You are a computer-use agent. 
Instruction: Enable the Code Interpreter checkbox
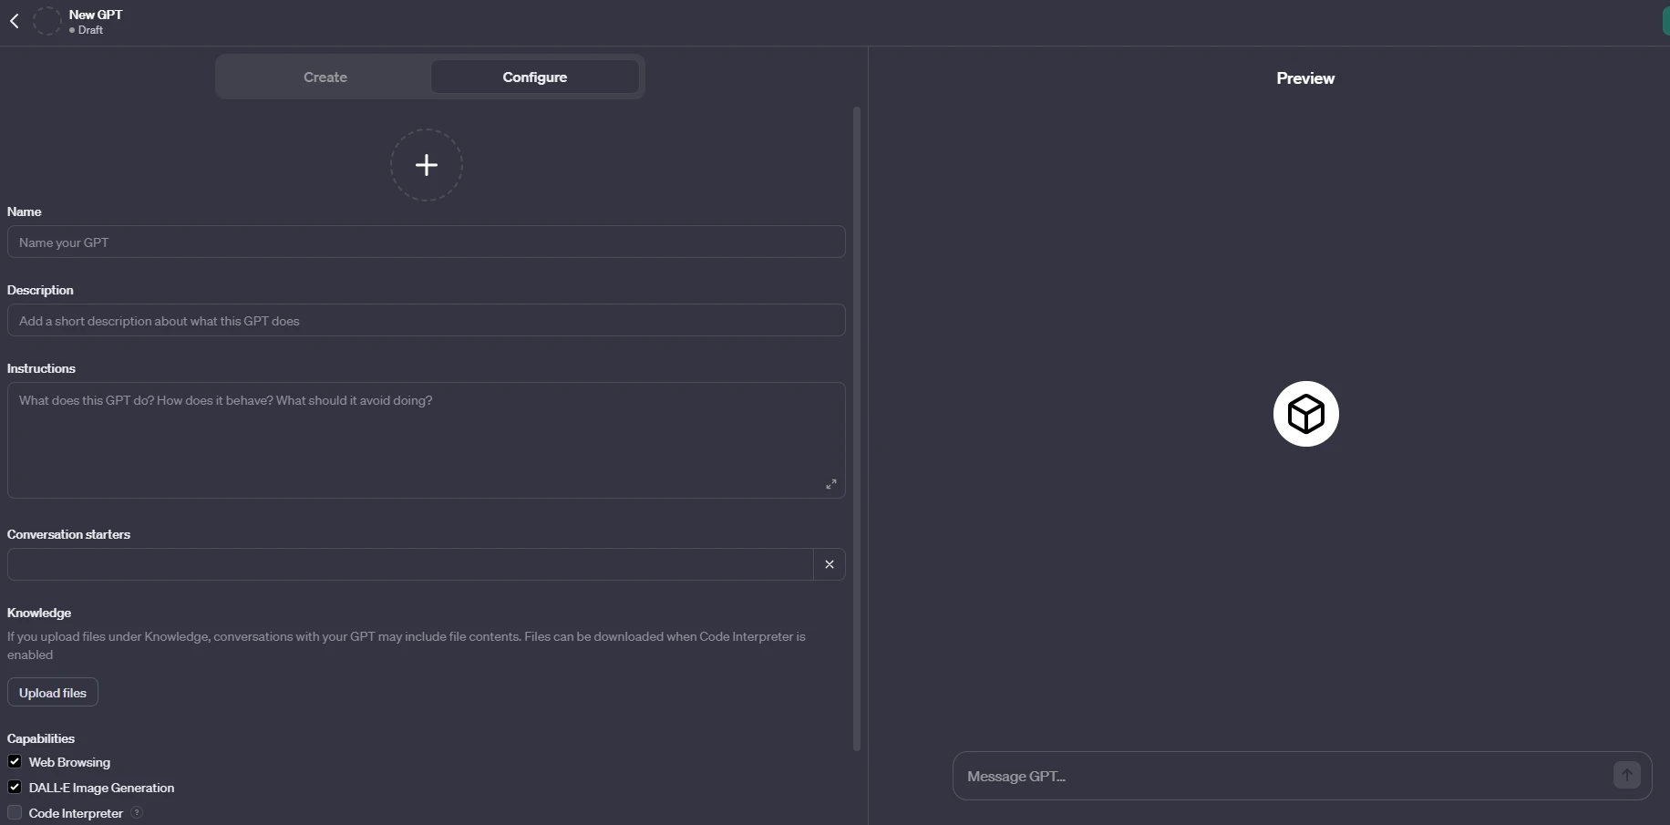pyautogui.click(x=15, y=812)
